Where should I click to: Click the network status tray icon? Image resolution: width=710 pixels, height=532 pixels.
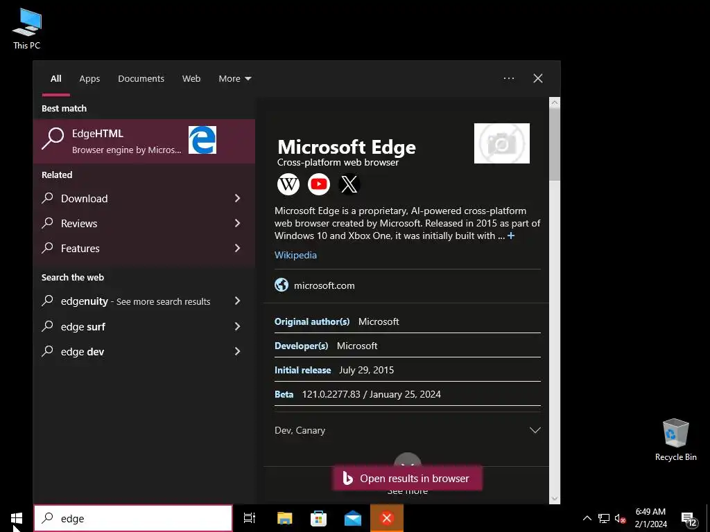pos(604,518)
